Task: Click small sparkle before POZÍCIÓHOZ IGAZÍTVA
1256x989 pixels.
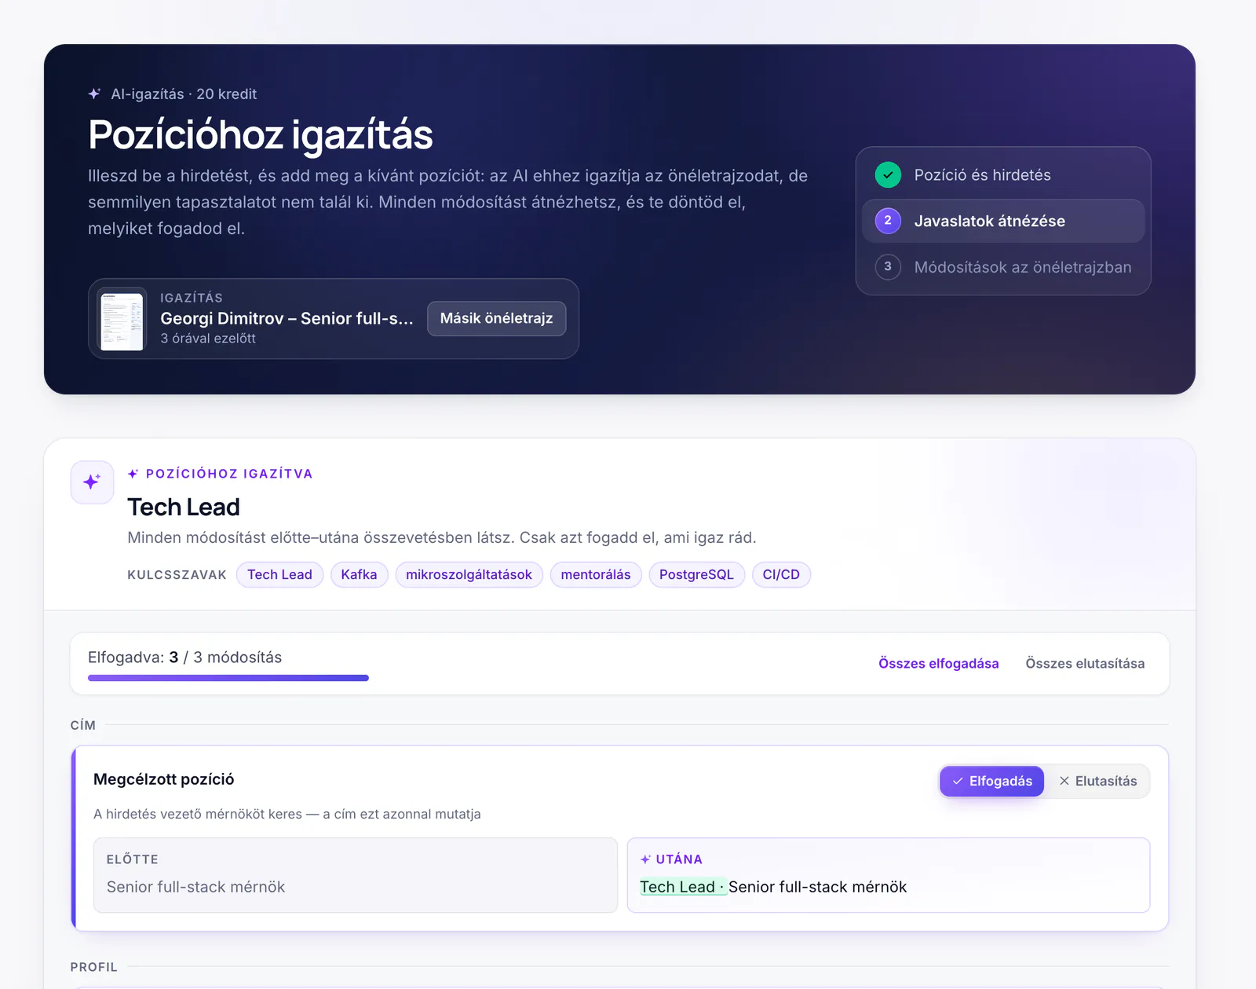Action: click(133, 474)
